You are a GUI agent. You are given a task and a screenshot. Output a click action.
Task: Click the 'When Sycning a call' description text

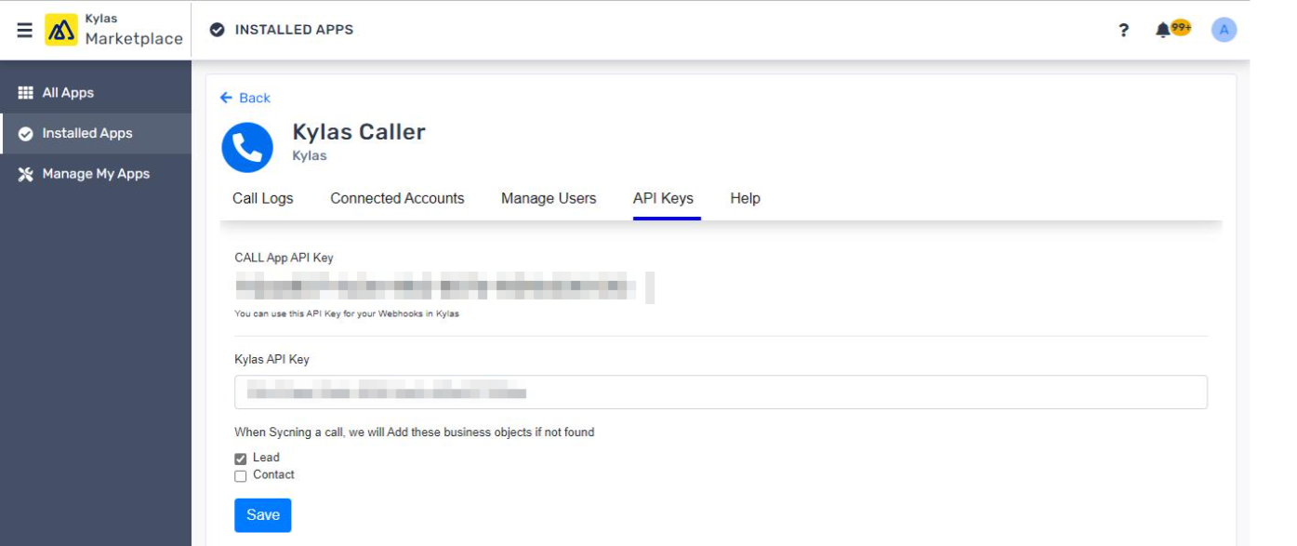click(415, 433)
